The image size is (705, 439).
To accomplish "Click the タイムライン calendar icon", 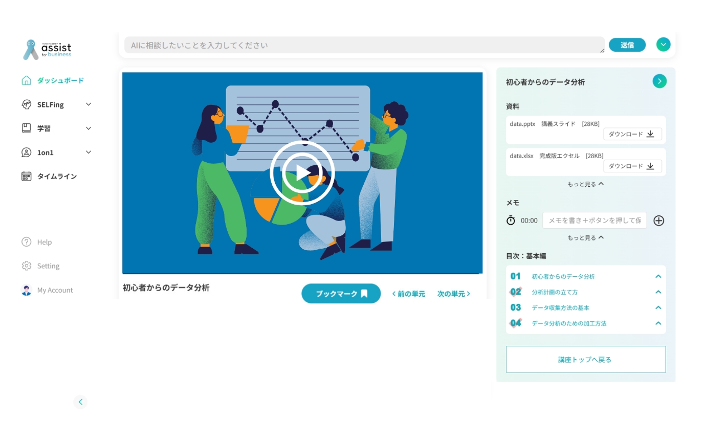I will pos(26,176).
